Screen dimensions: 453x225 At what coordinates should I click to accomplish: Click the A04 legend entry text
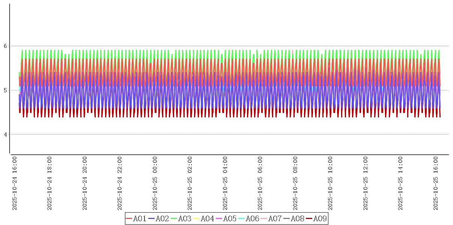click(207, 219)
